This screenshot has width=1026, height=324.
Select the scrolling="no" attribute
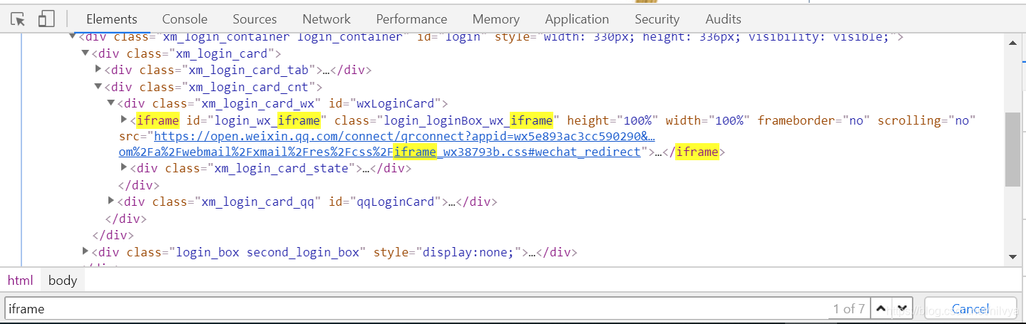(926, 120)
